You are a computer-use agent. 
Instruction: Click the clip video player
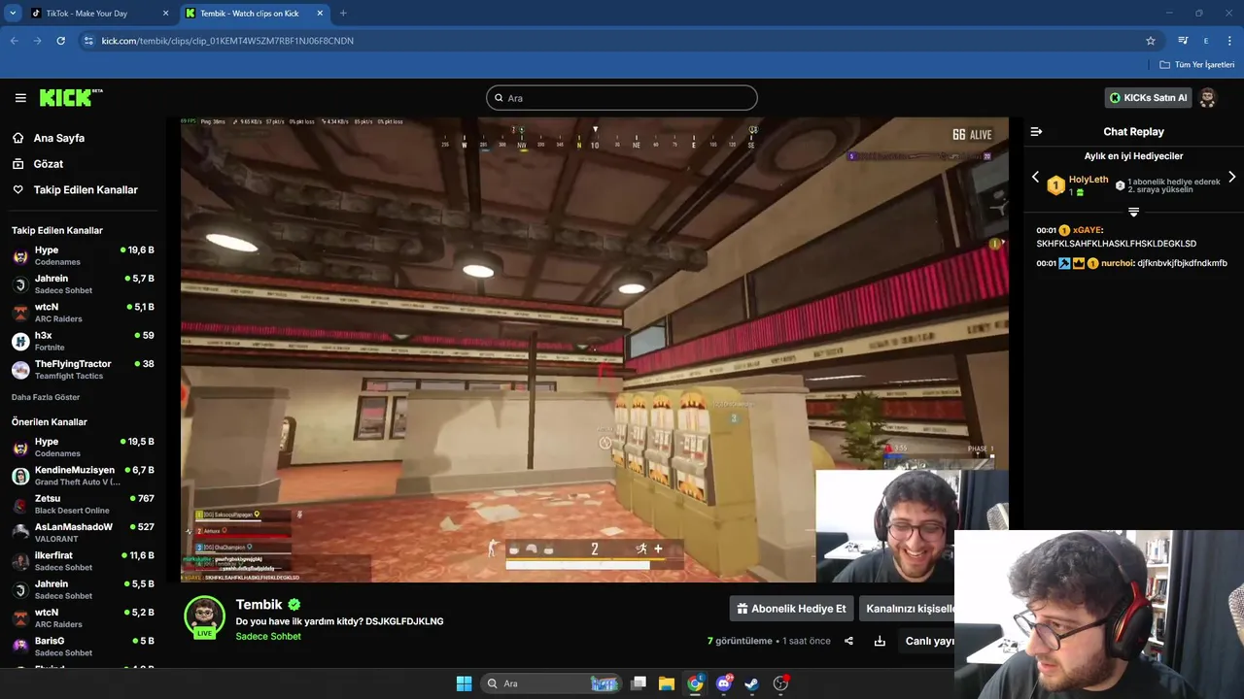pos(595,349)
